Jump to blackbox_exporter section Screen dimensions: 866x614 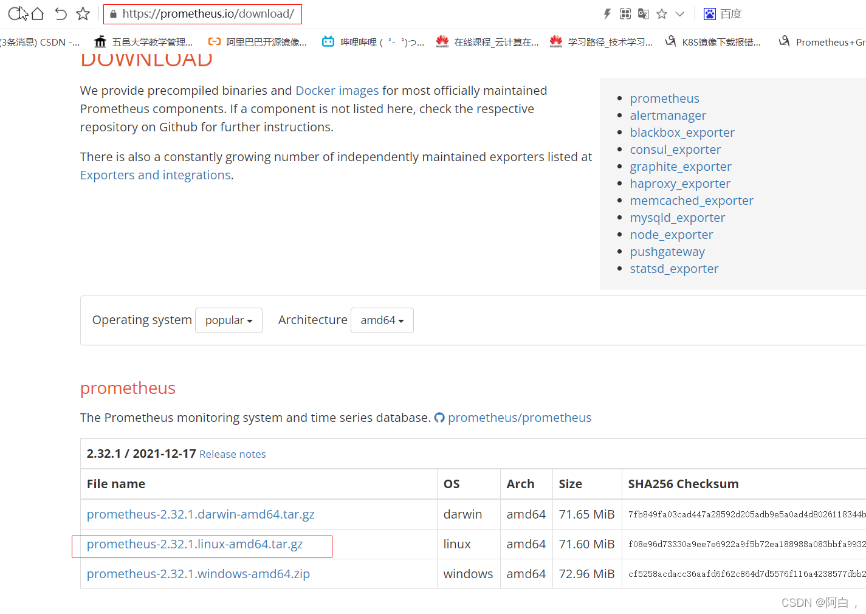[682, 133]
